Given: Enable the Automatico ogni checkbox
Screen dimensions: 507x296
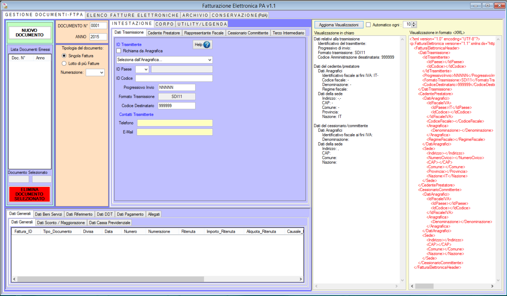Looking at the screenshot, I should pos(368,25).
